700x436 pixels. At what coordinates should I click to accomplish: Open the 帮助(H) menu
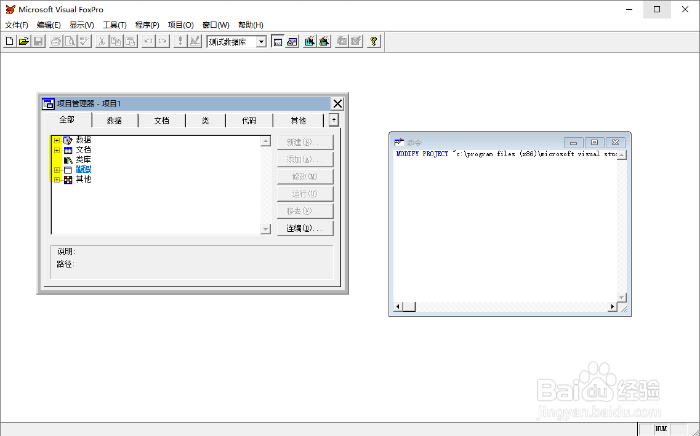pyautogui.click(x=251, y=25)
